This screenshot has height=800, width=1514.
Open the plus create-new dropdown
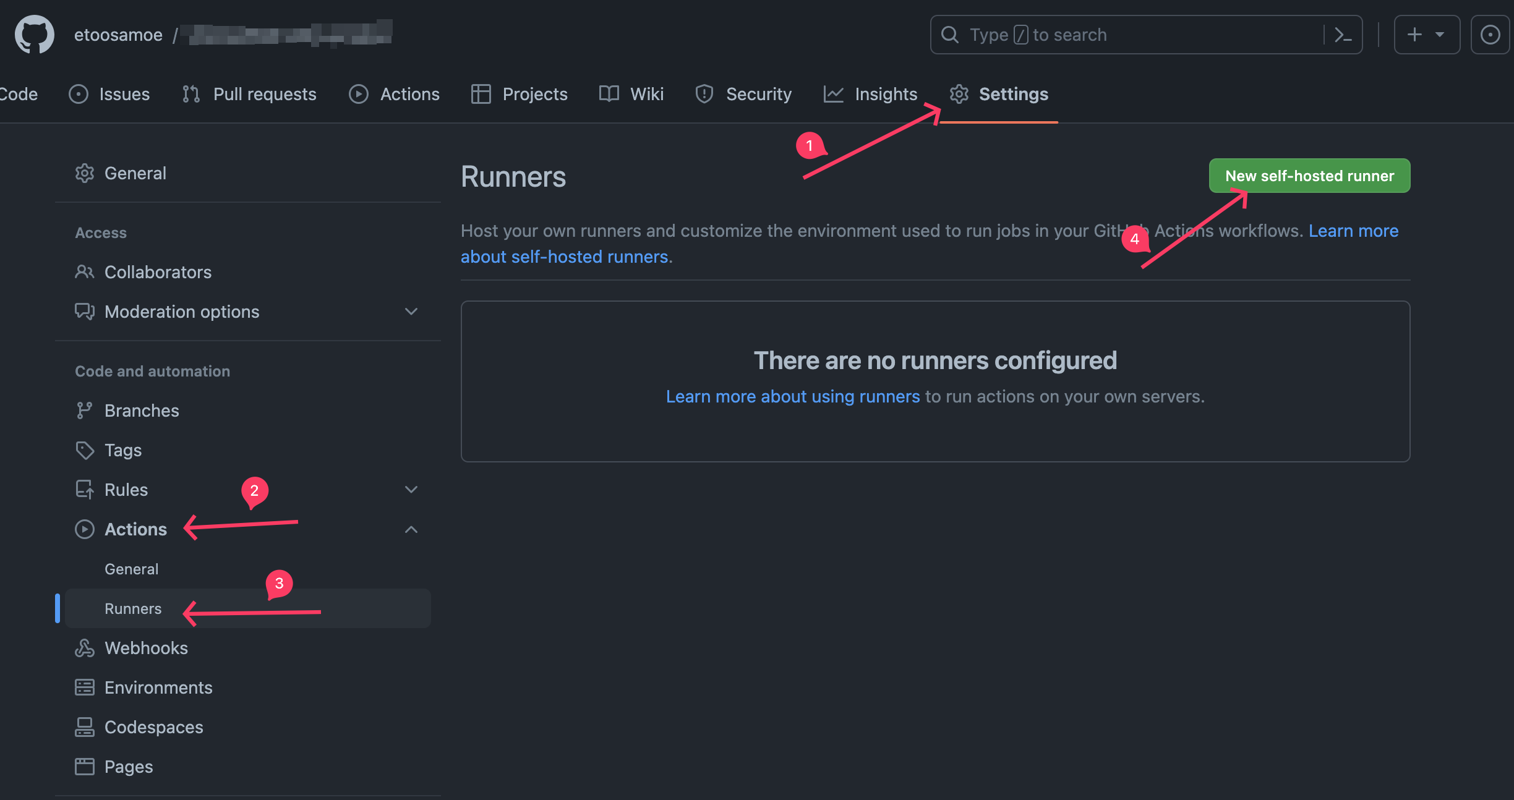point(1426,35)
